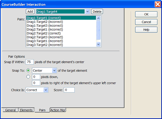Focus the Snap If Within field
The image size is (162, 119).
tap(30, 62)
